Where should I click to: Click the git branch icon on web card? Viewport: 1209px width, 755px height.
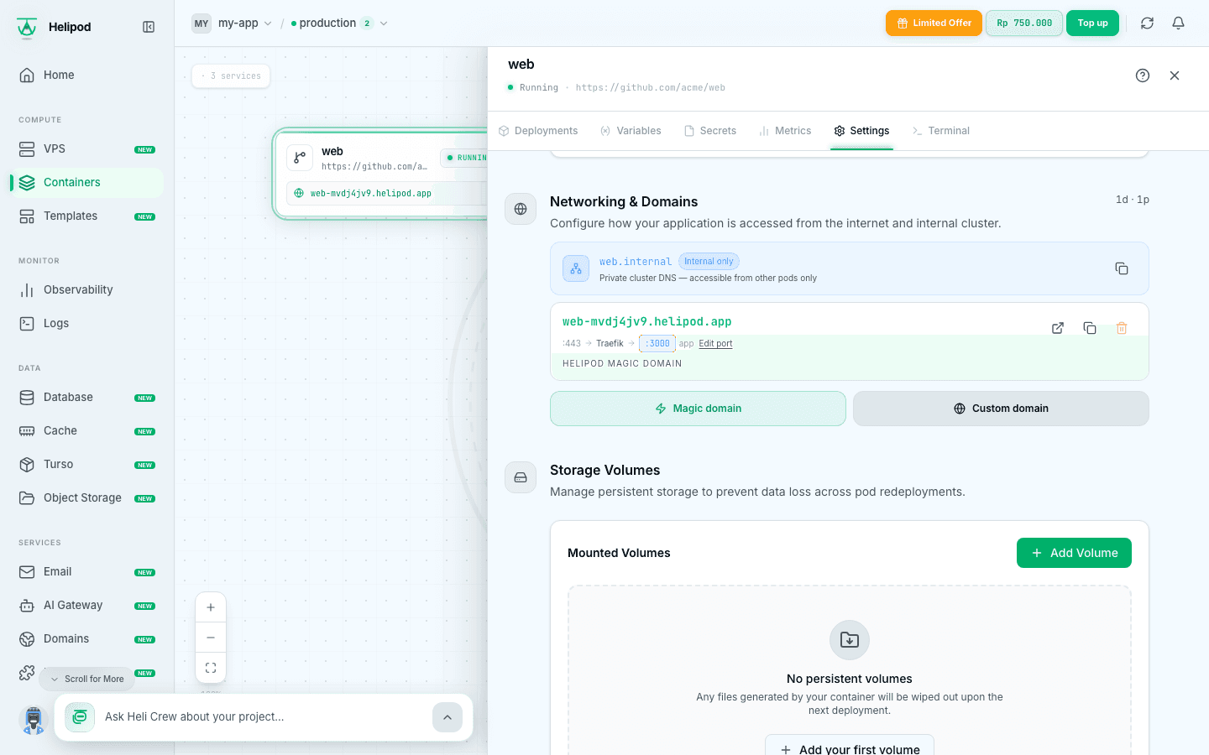pyautogui.click(x=300, y=158)
